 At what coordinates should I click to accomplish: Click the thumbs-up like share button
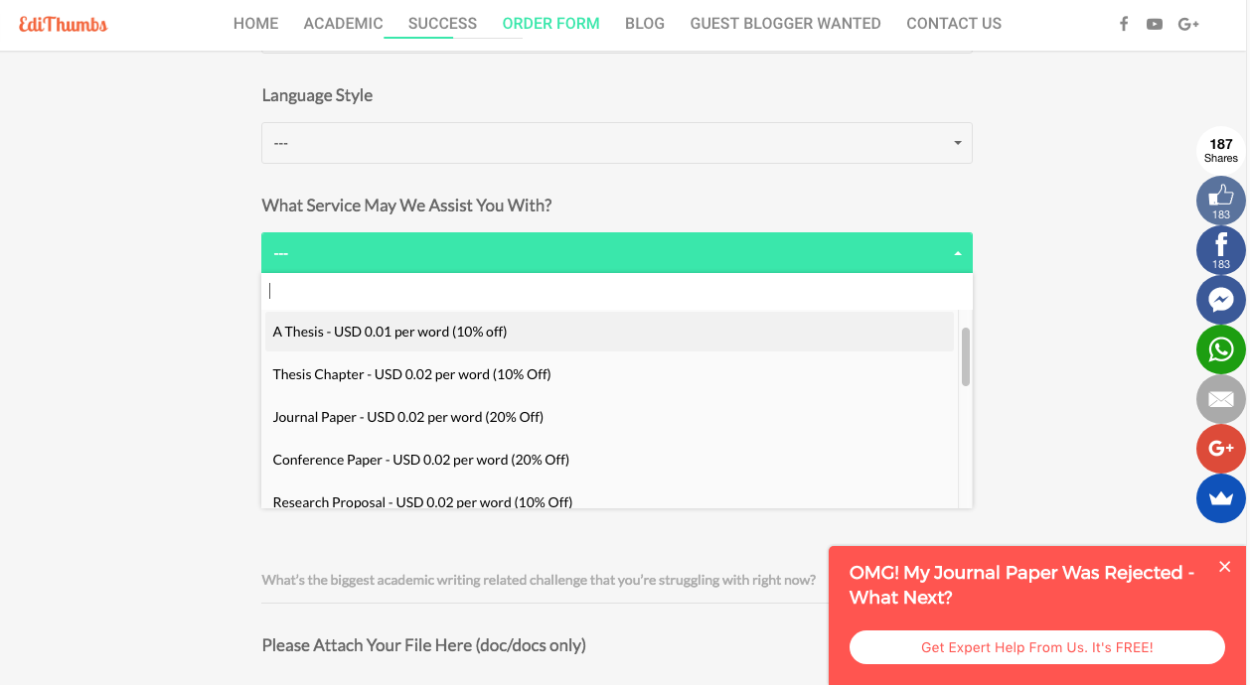coord(1220,200)
